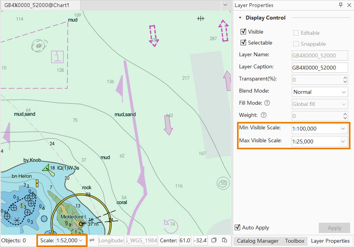Pin the Layer Properties panel
Screen dimensions: 354x247
(340, 5)
